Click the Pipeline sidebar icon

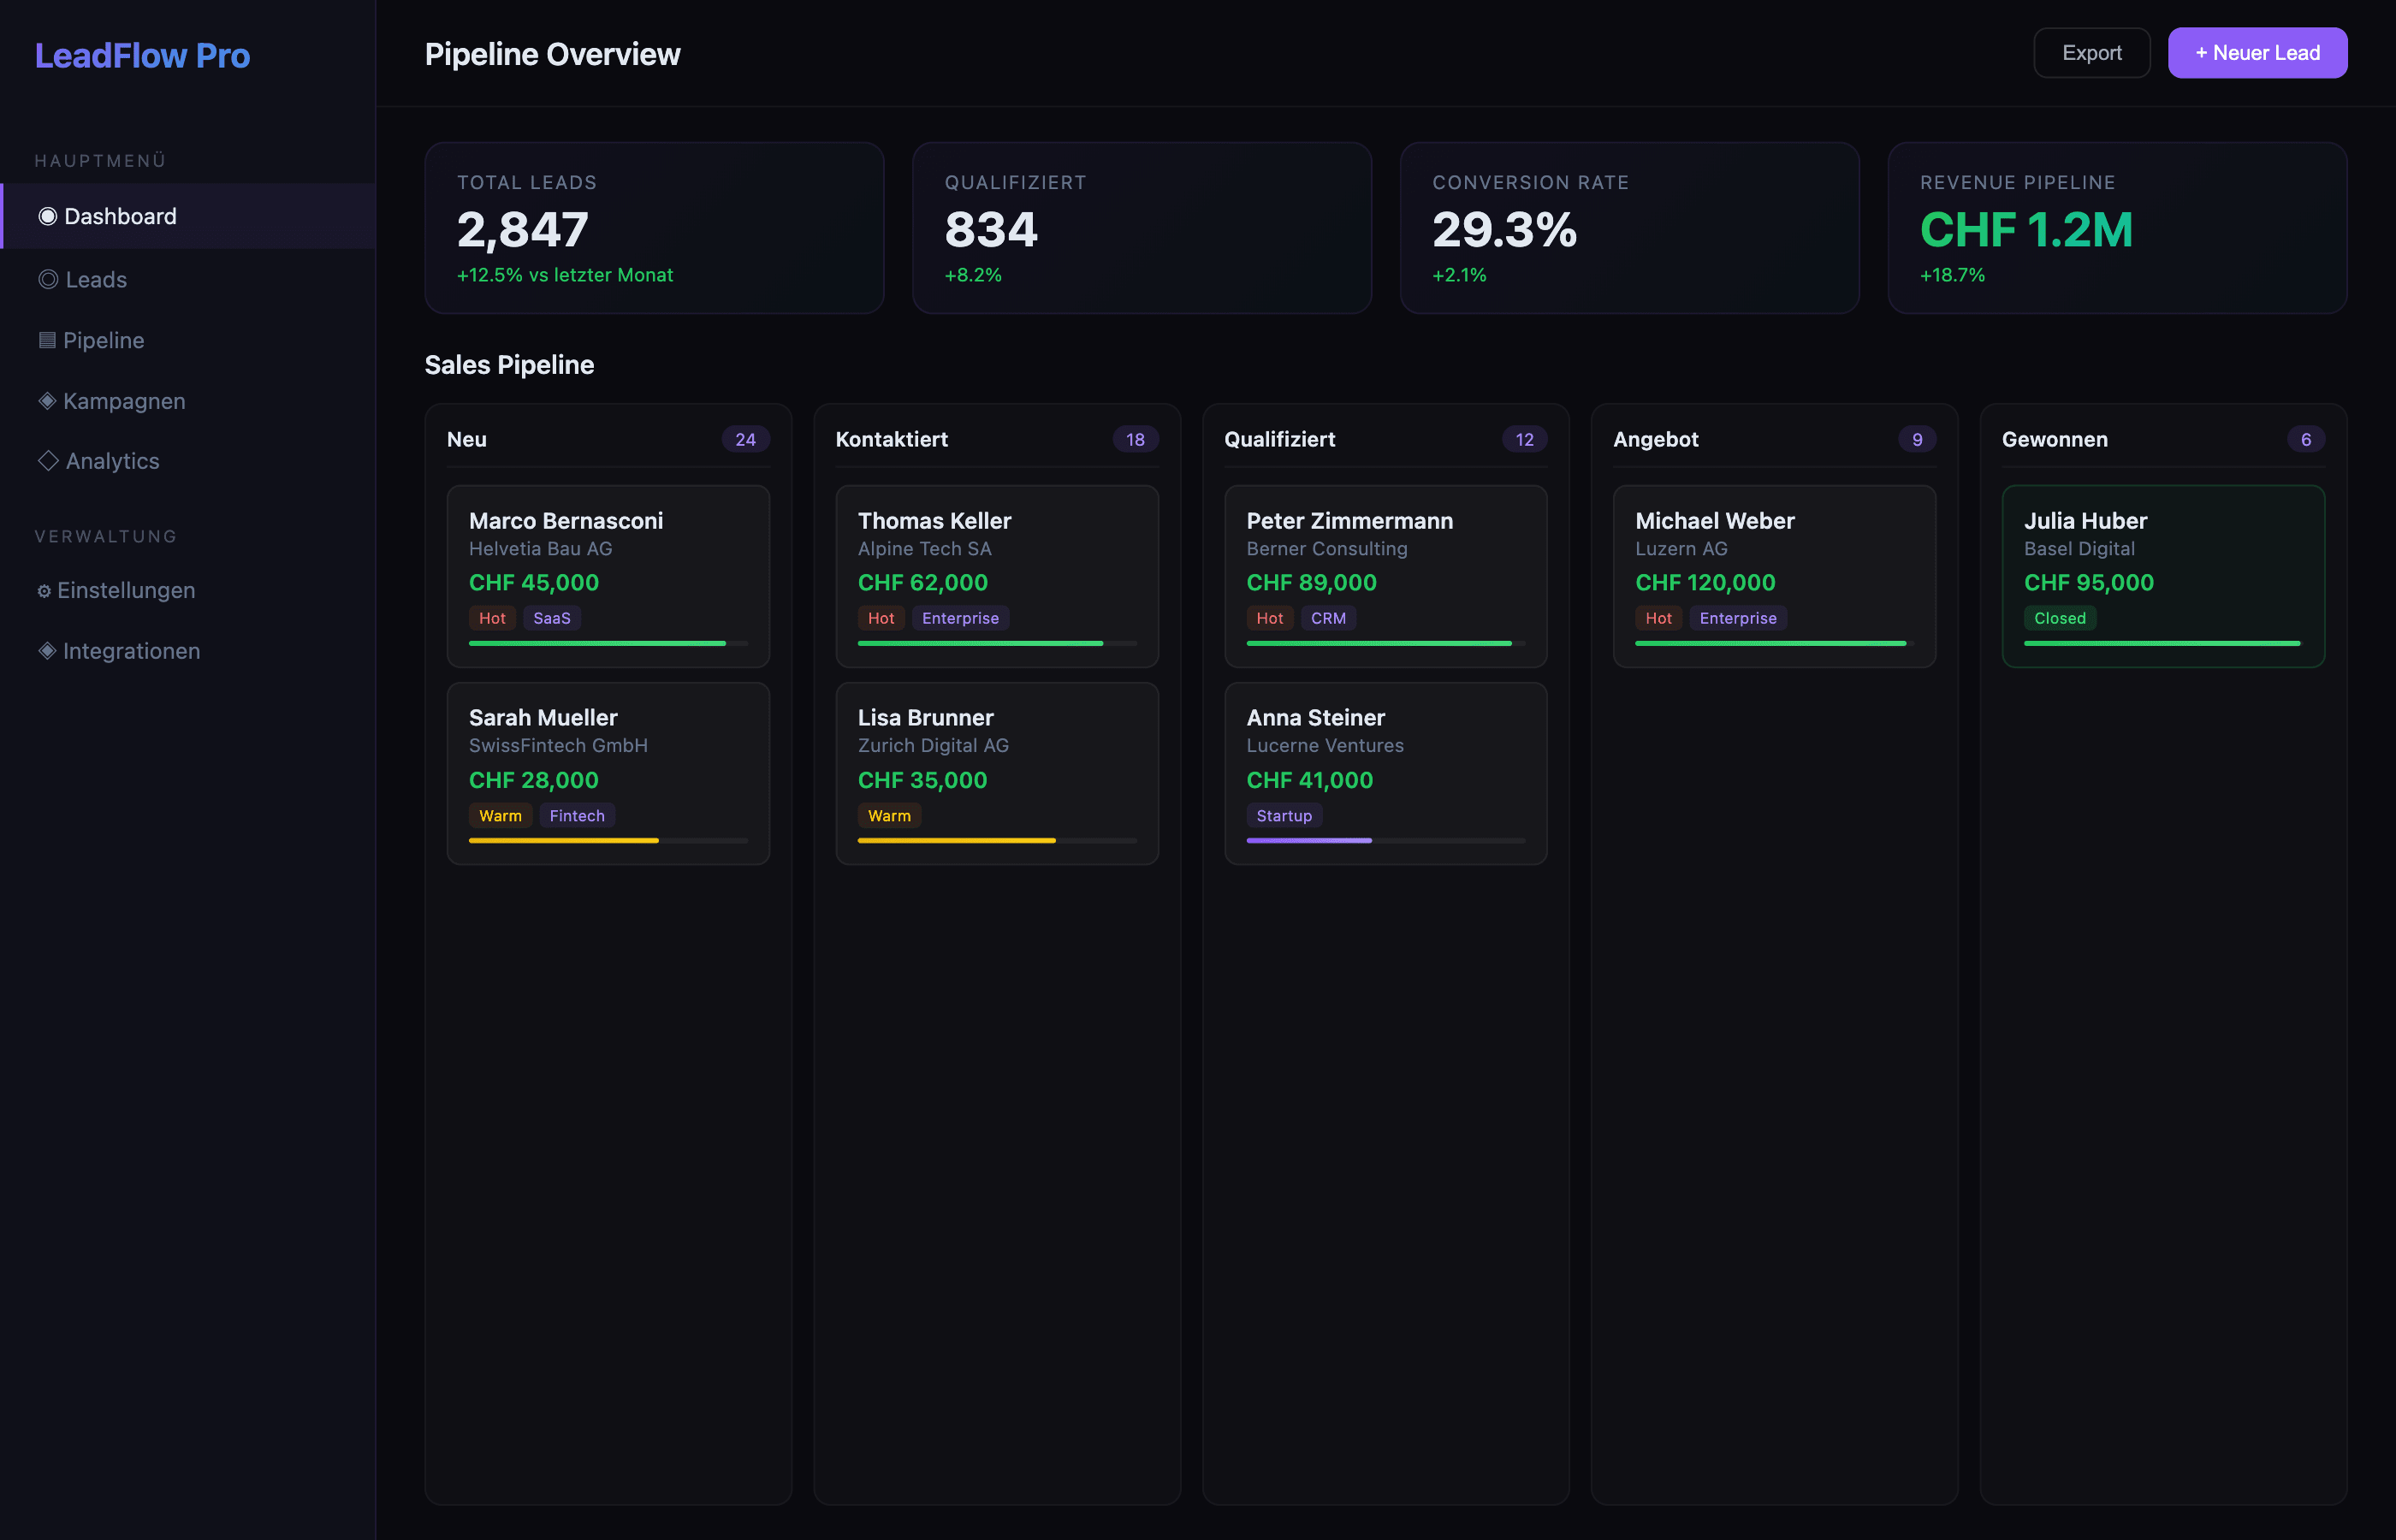click(47, 340)
